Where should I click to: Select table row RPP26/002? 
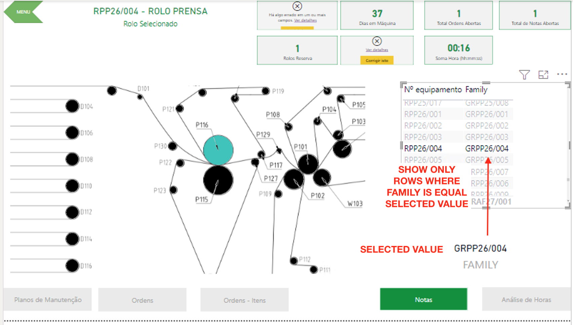click(458, 126)
